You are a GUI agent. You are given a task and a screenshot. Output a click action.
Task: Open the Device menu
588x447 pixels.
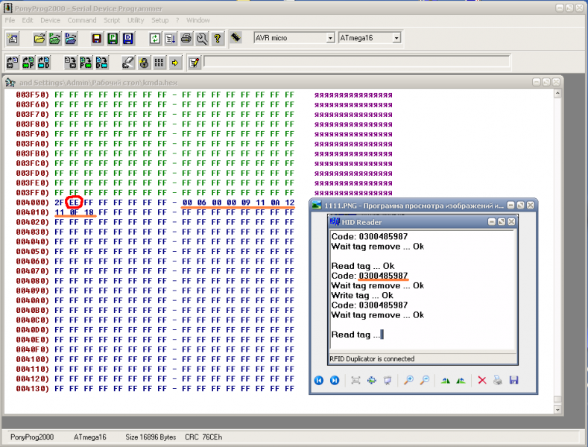[51, 20]
